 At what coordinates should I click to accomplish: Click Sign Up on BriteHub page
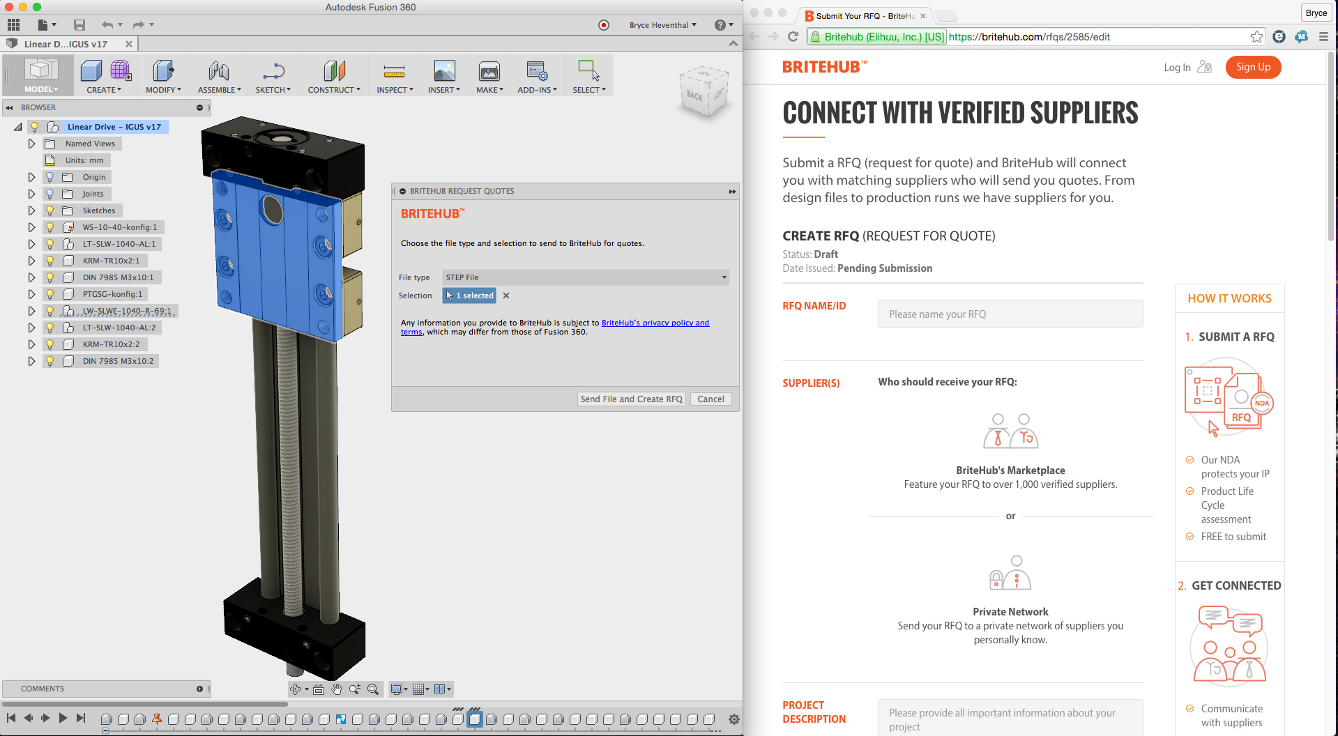(x=1253, y=67)
